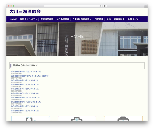Go to HOME in the navigation bar

click(14, 19)
